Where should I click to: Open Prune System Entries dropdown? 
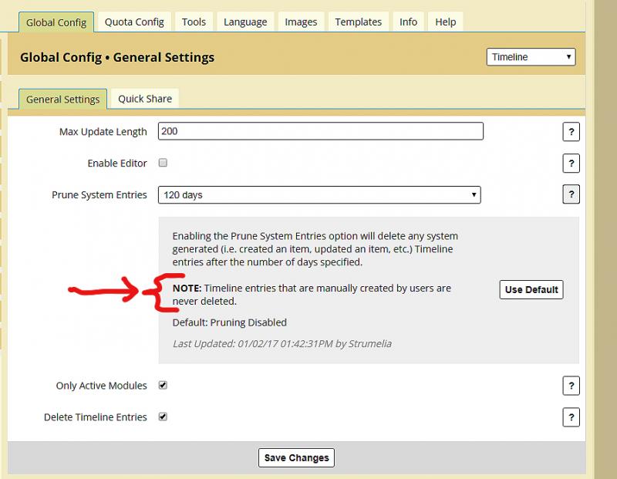click(x=319, y=195)
